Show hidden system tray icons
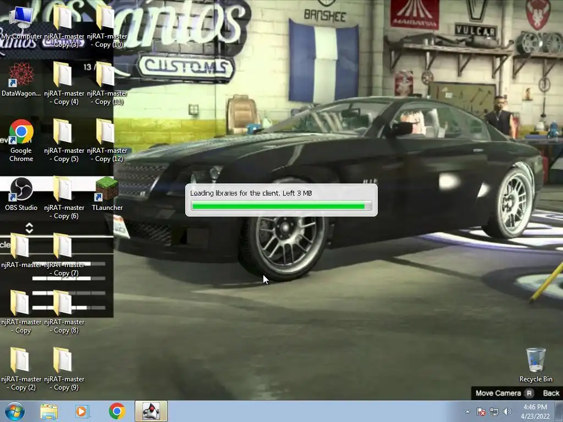Screen dimensions: 563x422 [467, 412]
